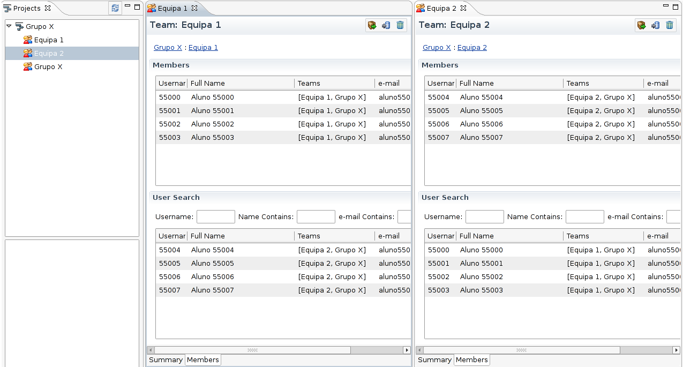The width and height of the screenshot is (683, 367).
Task: Click the package export icon in Equipa 1 editor
Action: pyautogui.click(x=372, y=25)
